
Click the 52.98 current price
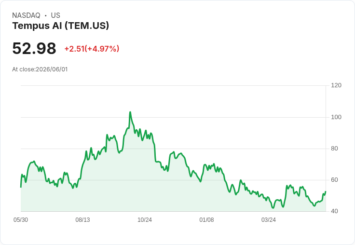[x=34, y=48]
